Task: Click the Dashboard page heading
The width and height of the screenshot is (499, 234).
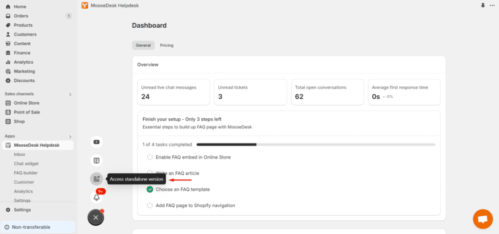Action: coord(149,25)
